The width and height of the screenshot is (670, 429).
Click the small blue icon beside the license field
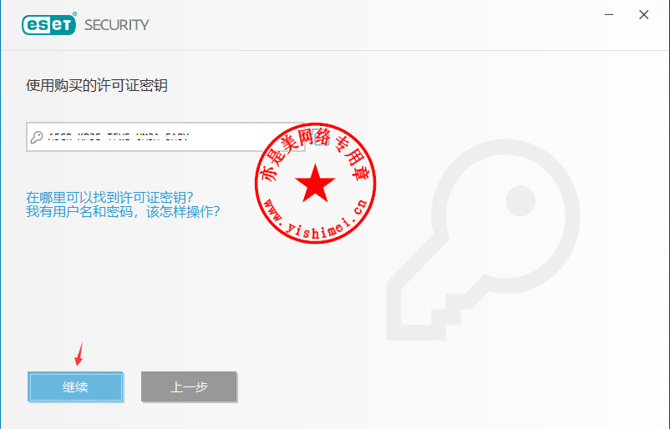(x=321, y=137)
